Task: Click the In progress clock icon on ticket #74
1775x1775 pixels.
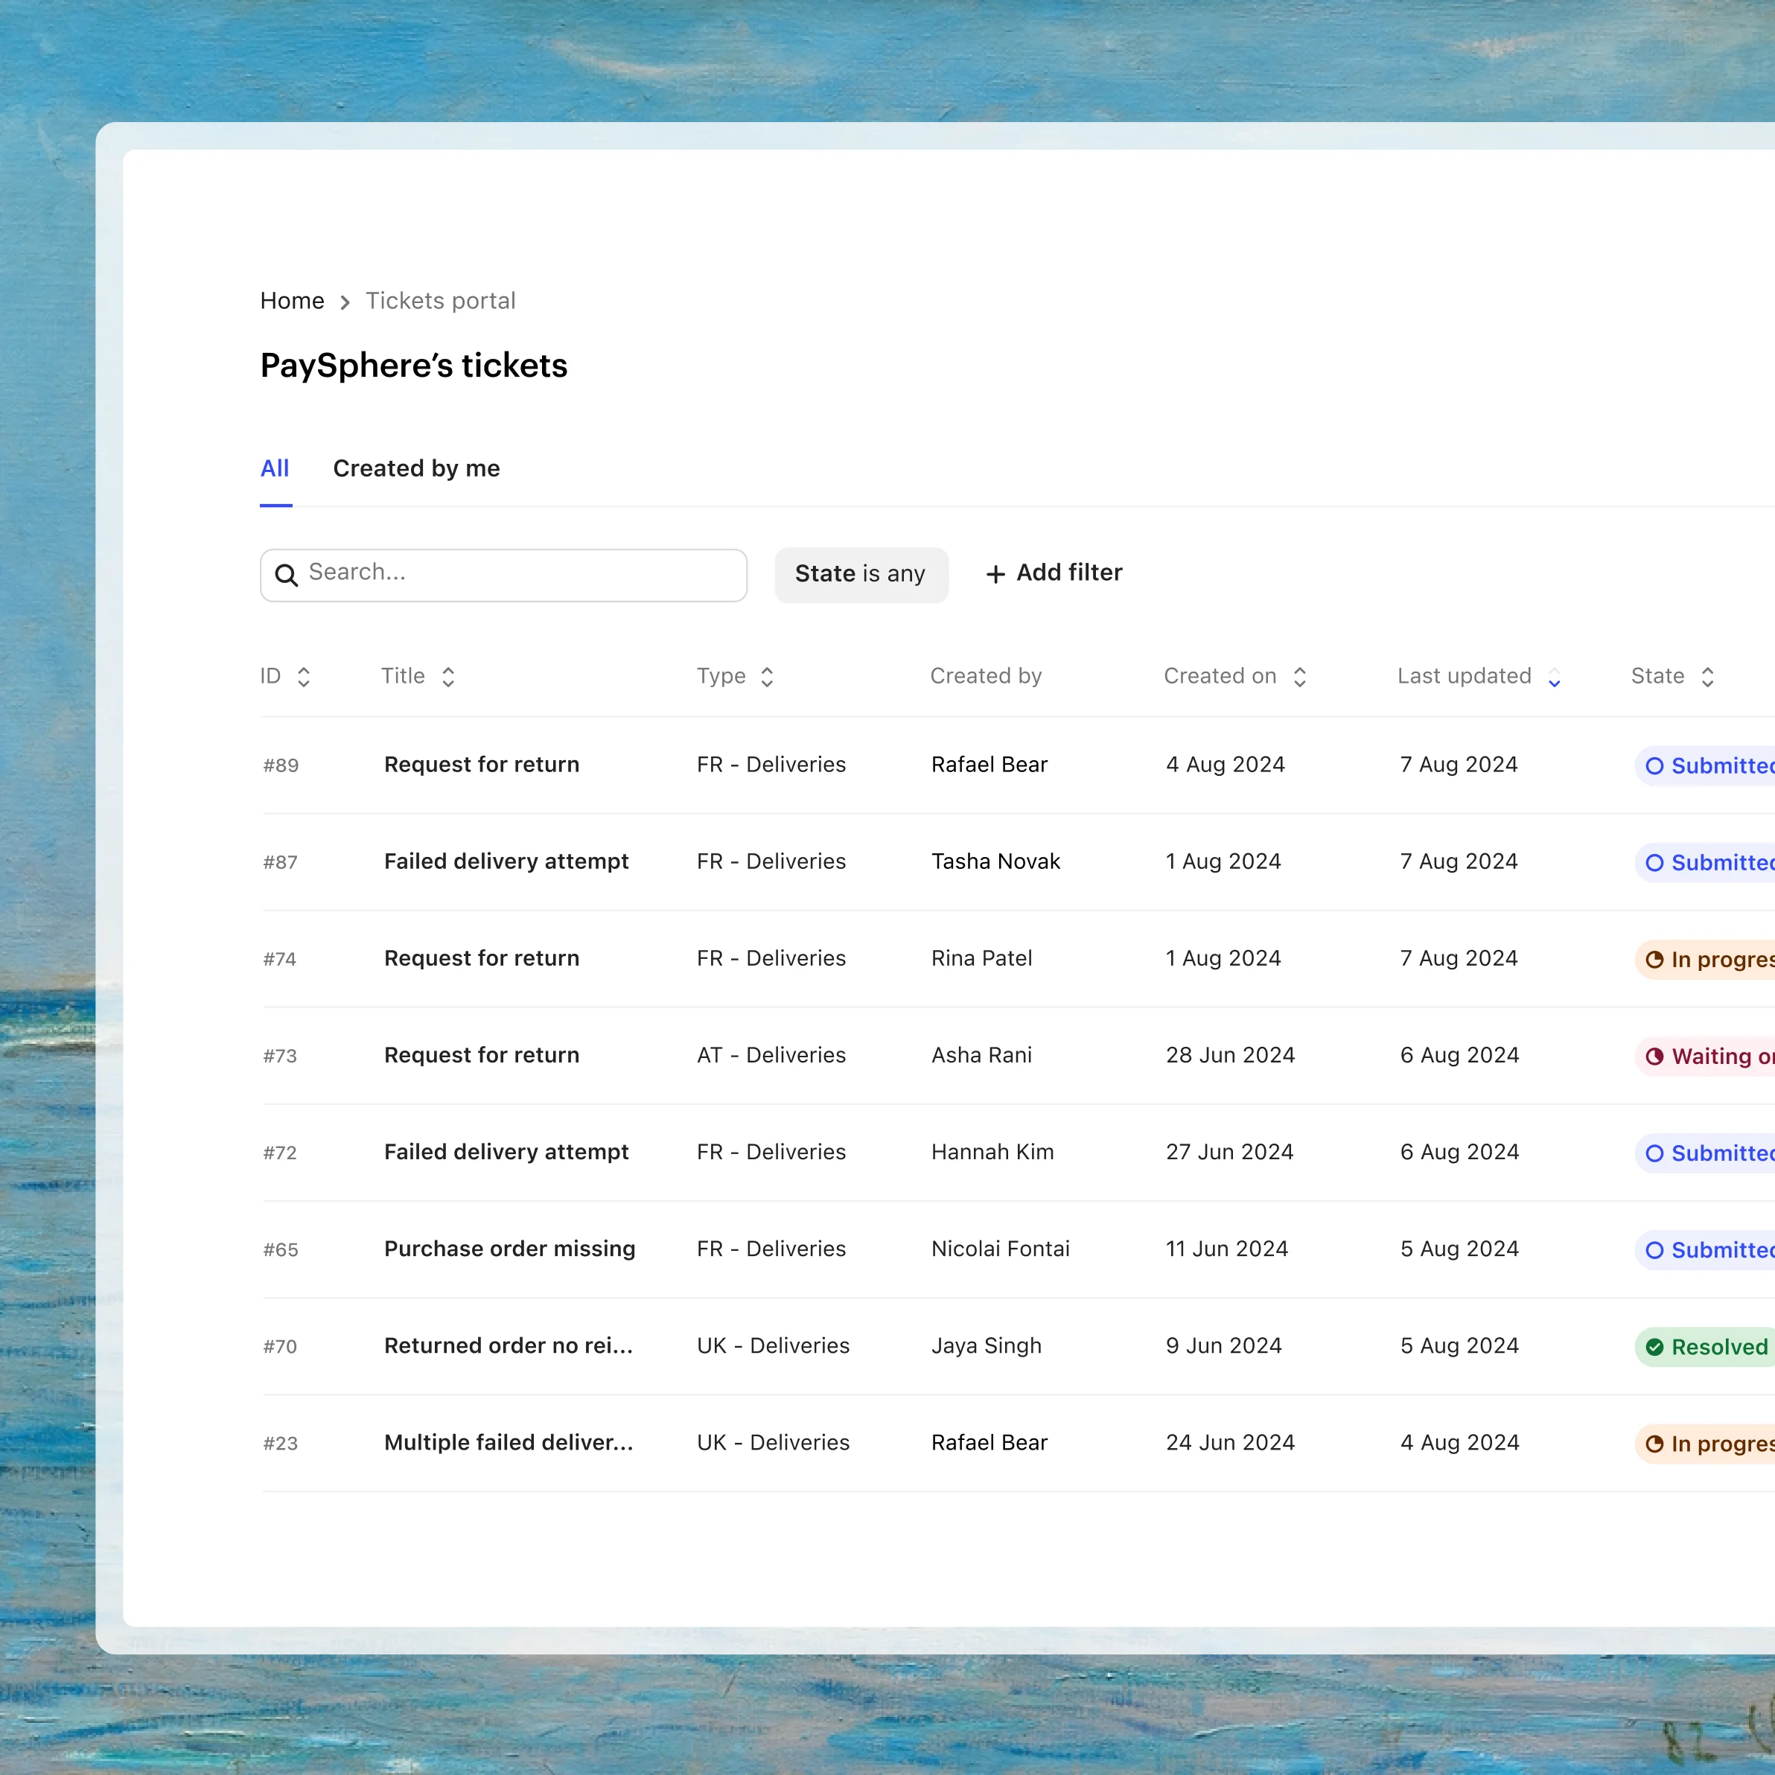Action: 1654,959
